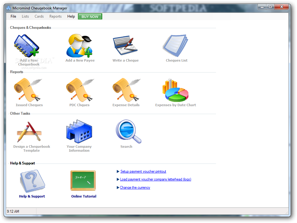The width and height of the screenshot is (297, 223).
Task: Open the File menu
Action: coord(13,16)
